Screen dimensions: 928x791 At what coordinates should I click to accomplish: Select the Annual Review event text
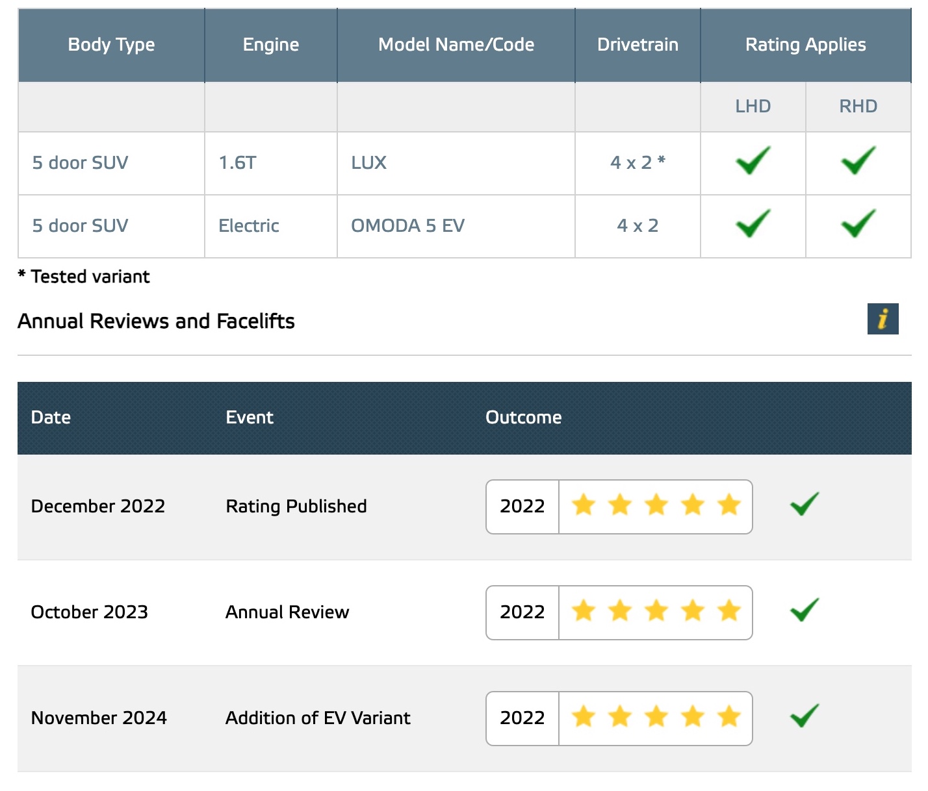tap(287, 612)
